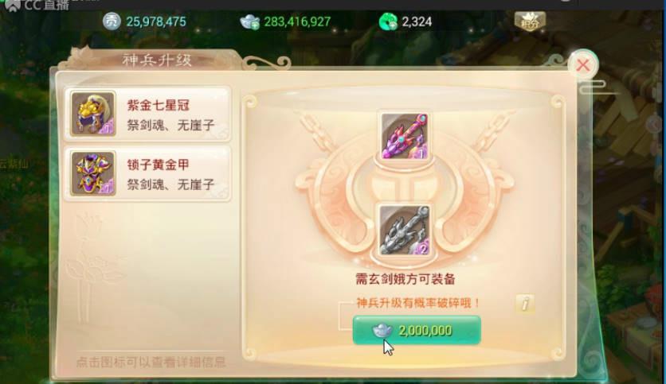This screenshot has height=384, width=666.
Task: View the 紫金七星冠 helmet icon details
Action: (x=93, y=114)
